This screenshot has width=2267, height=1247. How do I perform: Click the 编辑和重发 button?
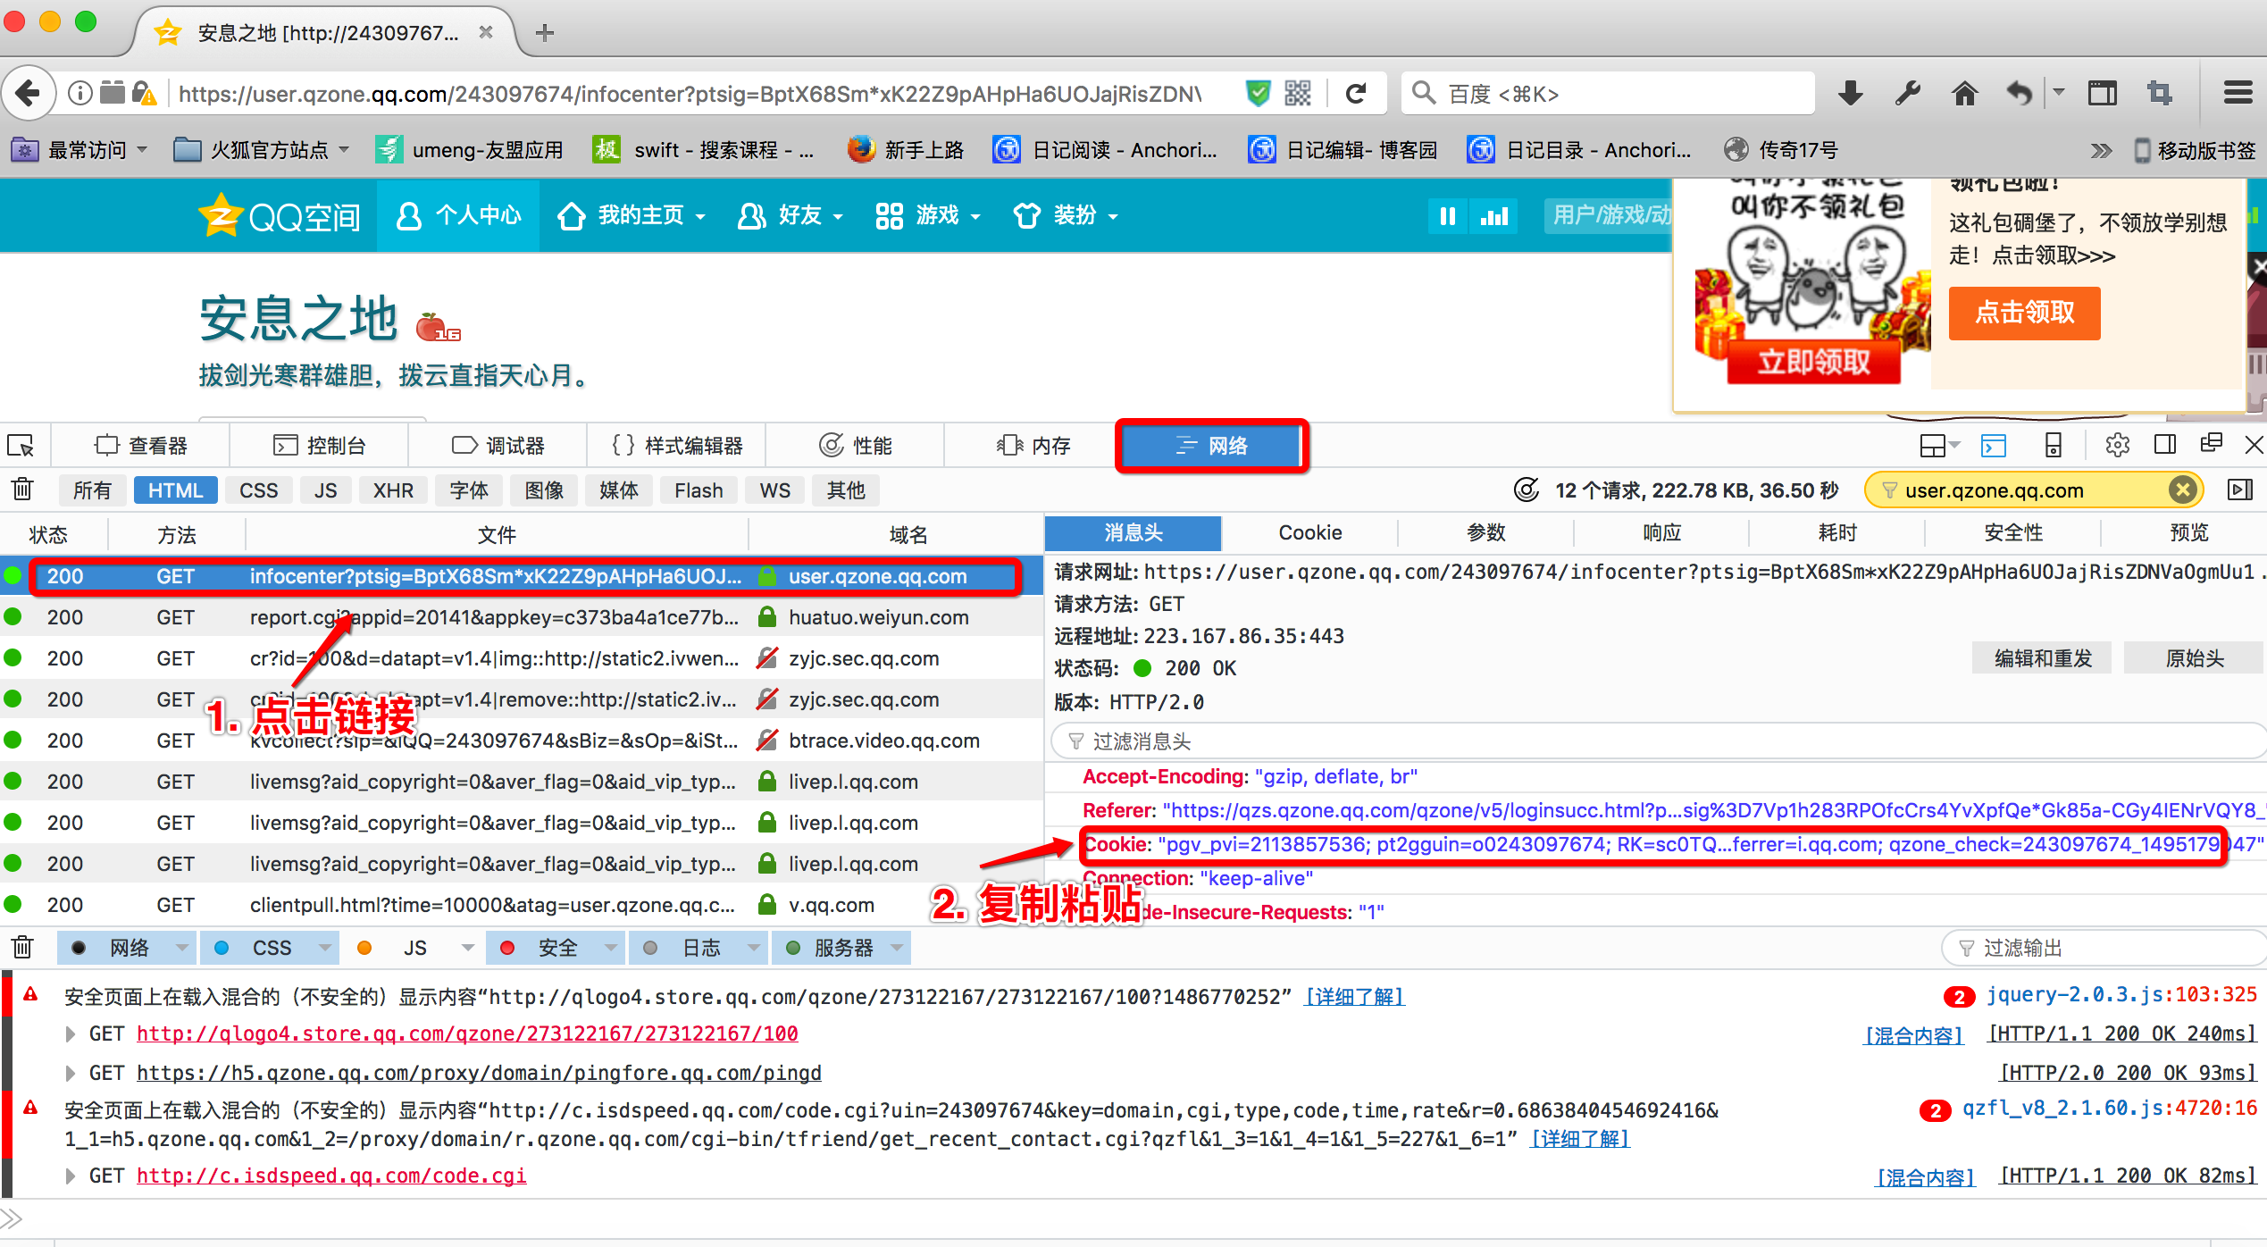pos(2043,658)
